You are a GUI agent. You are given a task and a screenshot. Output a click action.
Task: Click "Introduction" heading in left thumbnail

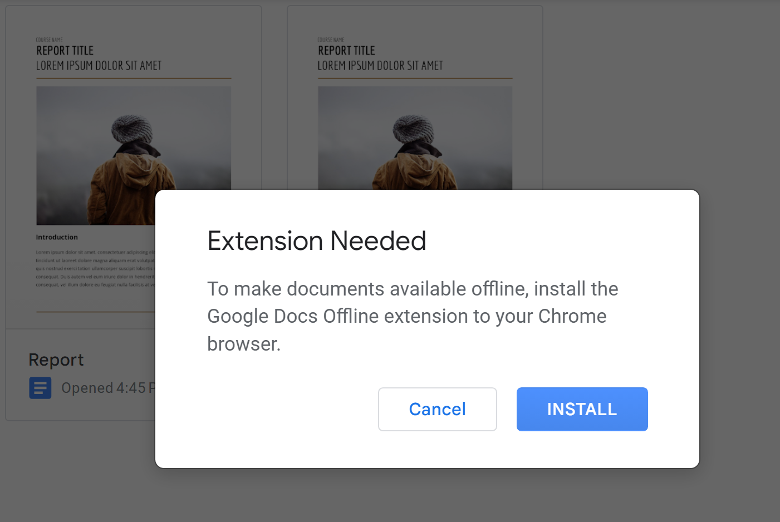(x=57, y=237)
